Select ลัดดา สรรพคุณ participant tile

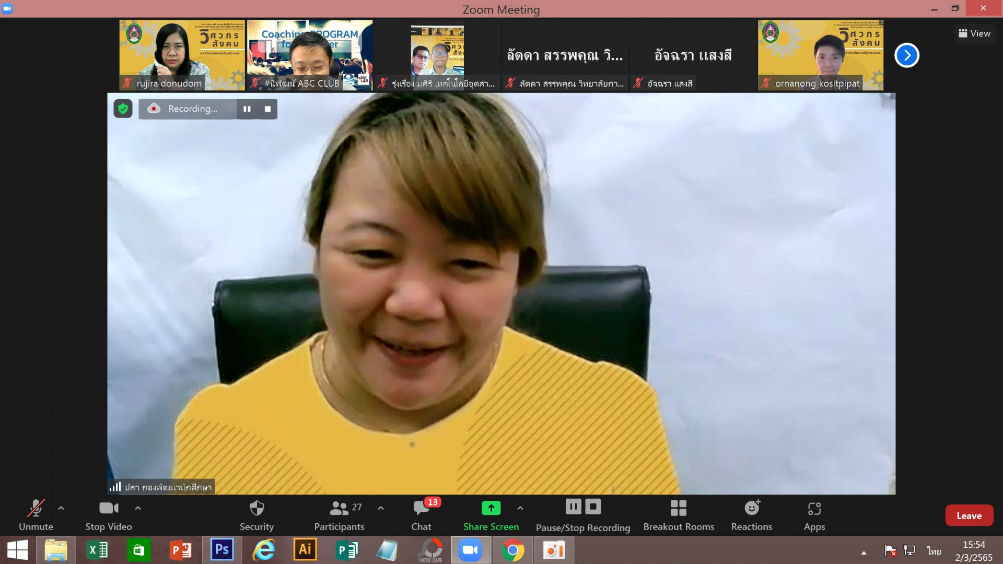565,55
